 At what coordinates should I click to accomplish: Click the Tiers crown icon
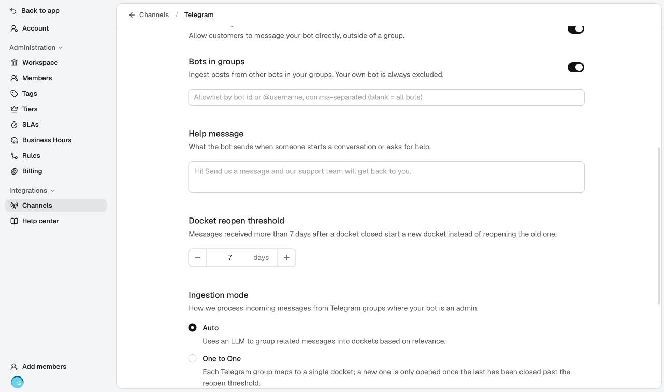coord(15,109)
